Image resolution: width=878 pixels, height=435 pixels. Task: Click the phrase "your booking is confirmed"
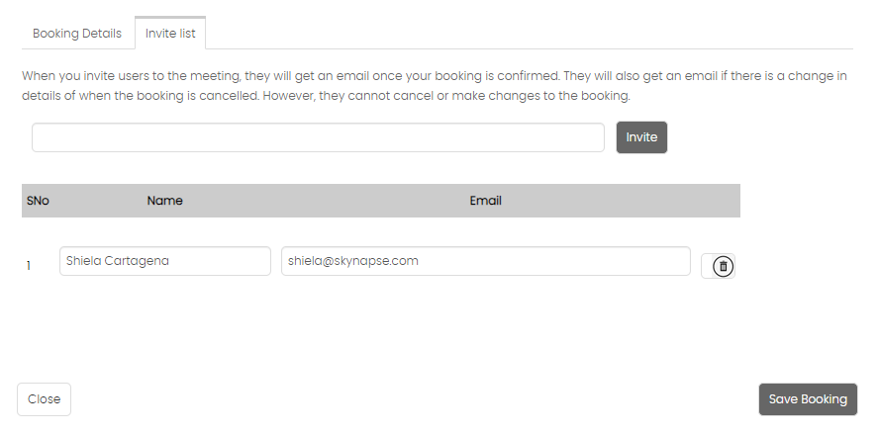[482, 76]
